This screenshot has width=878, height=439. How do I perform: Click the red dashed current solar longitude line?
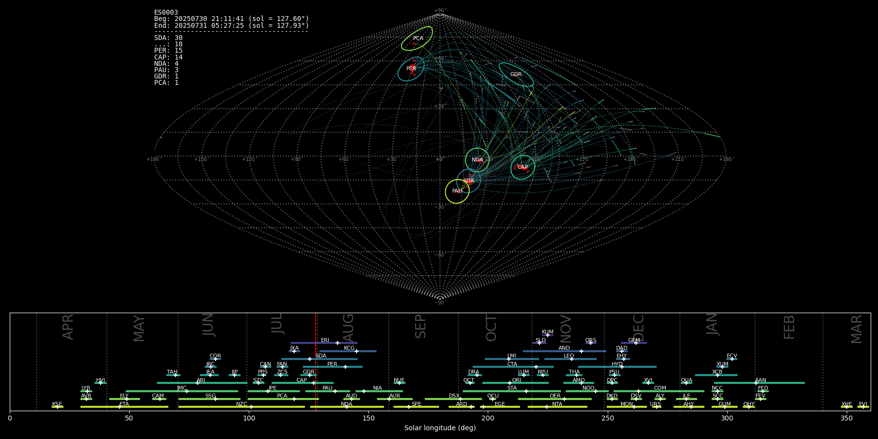tap(316, 361)
